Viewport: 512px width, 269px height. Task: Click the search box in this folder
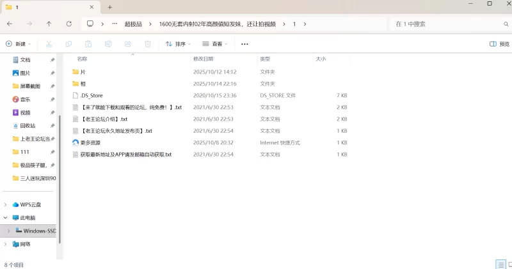point(448,24)
